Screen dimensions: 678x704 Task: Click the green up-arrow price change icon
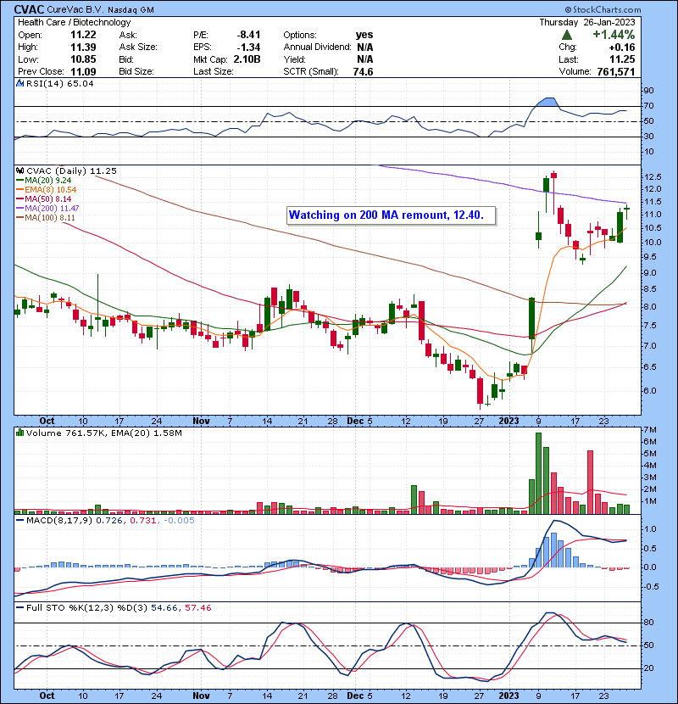567,35
